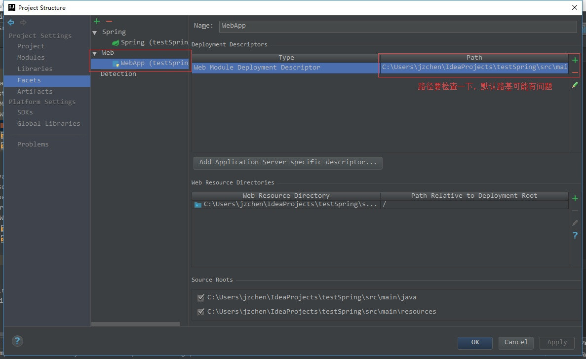Add a deployment descriptor with plus icon
The height and width of the screenshot is (359, 586).
(575, 60)
